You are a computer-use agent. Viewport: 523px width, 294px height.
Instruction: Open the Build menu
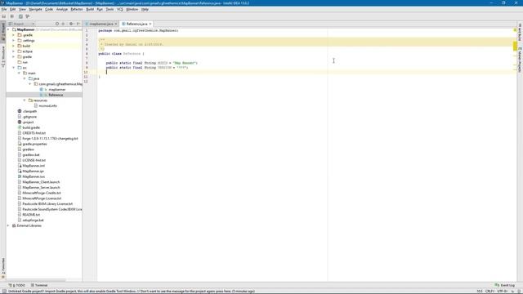[x=90, y=9]
